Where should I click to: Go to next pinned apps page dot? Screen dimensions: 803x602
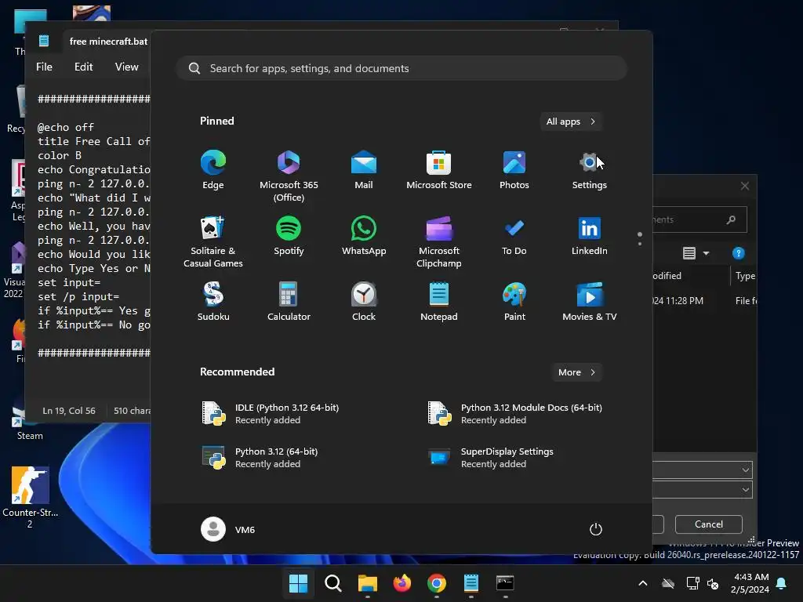coord(640,244)
